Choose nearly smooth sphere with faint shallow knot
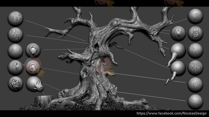209x117 pixels. click(195, 16)
